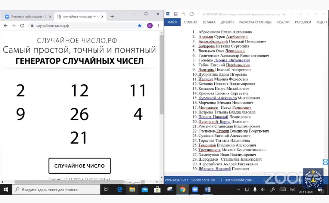Viewport: 329px width, 203px height.
Task: Open Microsoft Edge from the taskbar
Action: [x=120, y=190]
